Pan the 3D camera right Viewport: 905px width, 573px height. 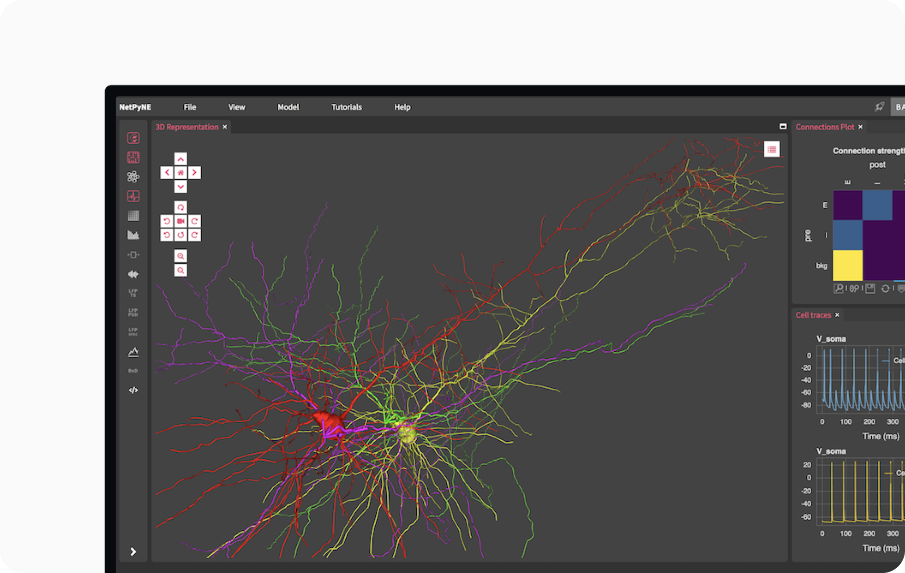click(194, 172)
